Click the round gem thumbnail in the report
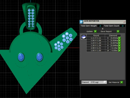The height and width of the screenshot is (98, 130). [x=84, y=37]
